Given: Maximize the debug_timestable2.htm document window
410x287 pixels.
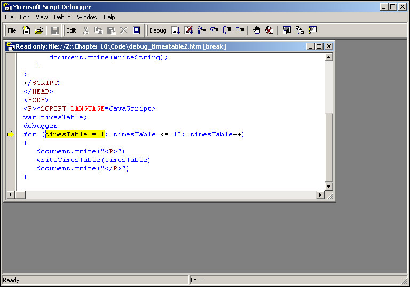Looking at the screenshot, I should tap(319, 46).
